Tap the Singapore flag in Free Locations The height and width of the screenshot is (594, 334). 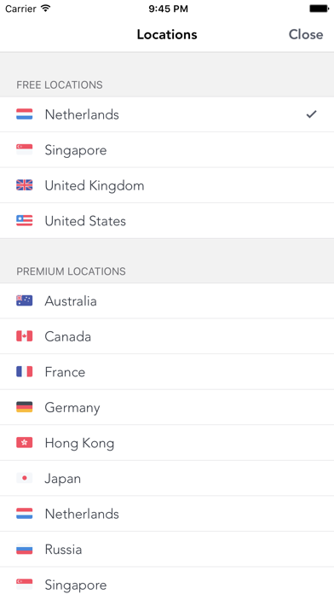pyautogui.click(x=24, y=149)
